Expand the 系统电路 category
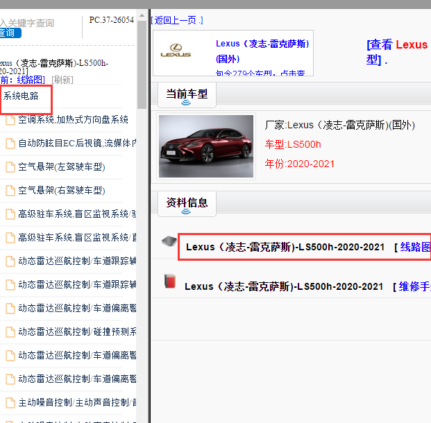Viewport: 431px width, 423px height. 21,96
